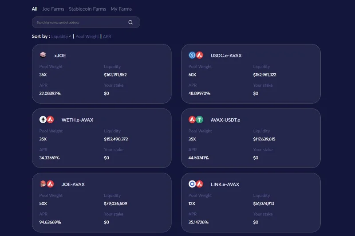Select USDC.e-AVAX liquidity $152,961,322

[264, 75]
